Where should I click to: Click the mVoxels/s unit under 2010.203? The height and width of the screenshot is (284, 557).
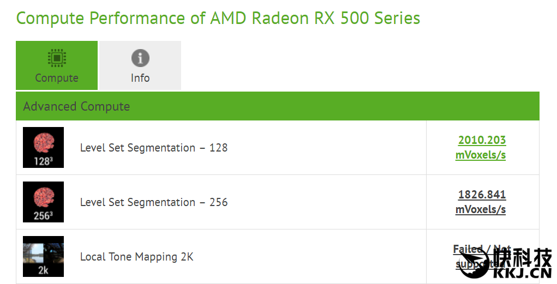click(x=481, y=155)
